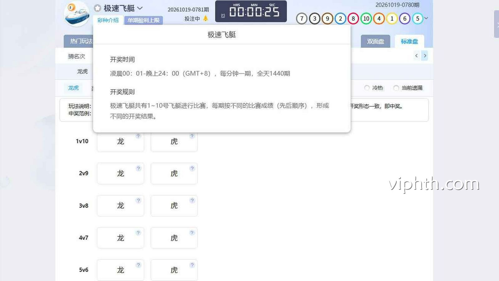Open help icon on 3v8 虎 option
The image size is (499, 281).
click(x=192, y=200)
